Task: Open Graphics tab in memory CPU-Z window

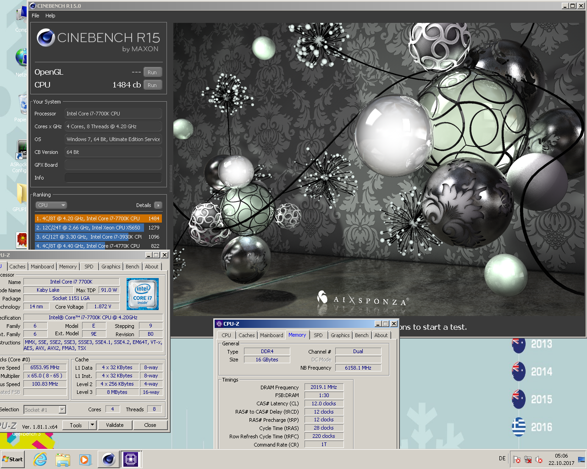Action: tap(340, 335)
